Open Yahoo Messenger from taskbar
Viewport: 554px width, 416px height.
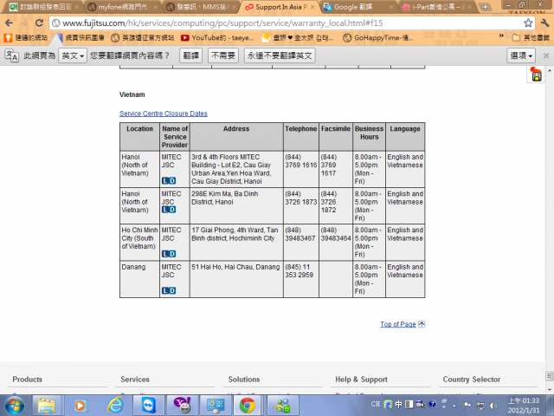(x=182, y=406)
